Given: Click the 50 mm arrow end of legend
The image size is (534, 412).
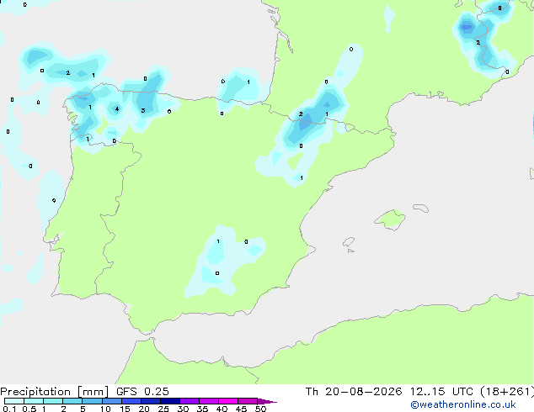Looking at the screenshot, I should (x=267, y=401).
